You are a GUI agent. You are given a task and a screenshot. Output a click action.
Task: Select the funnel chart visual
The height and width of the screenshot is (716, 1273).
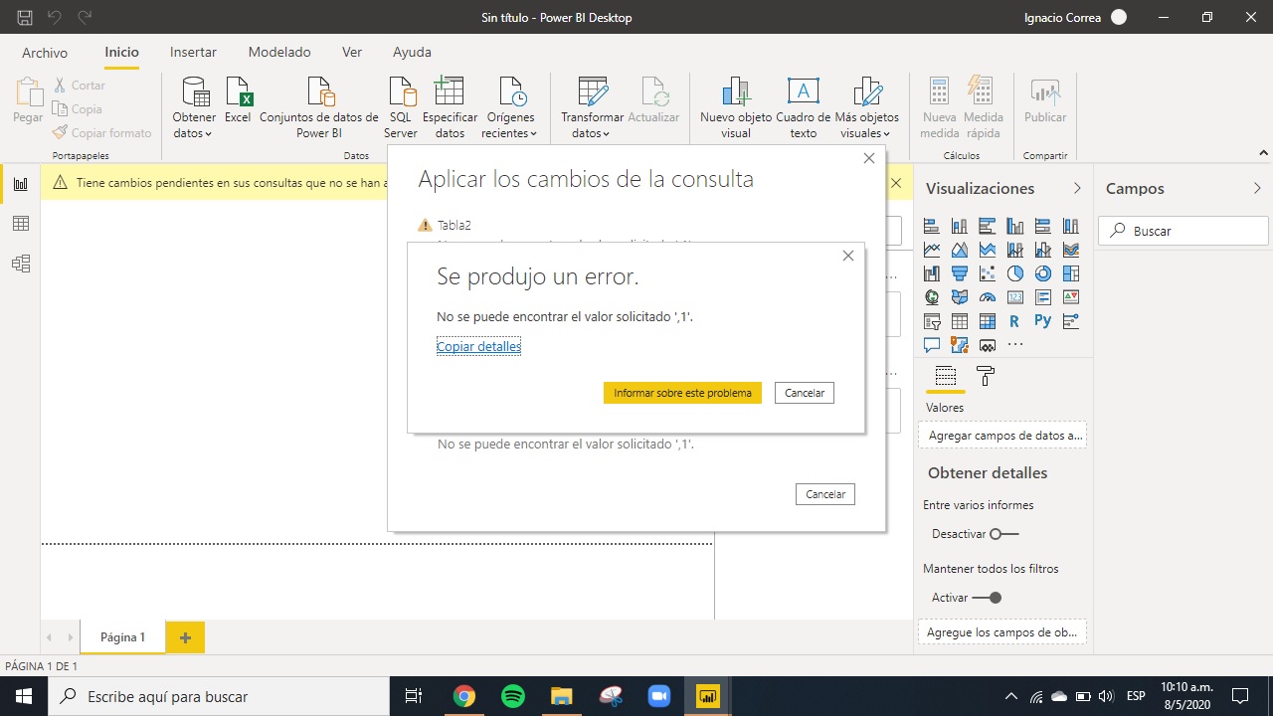[960, 273]
